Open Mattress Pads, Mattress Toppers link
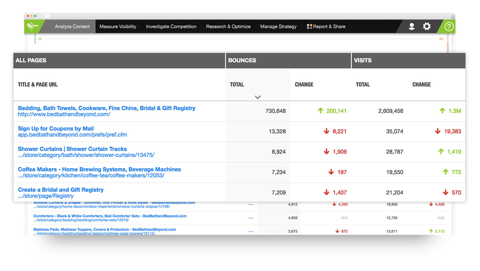Image resolution: width=480 pixels, height=271 pixels. (105, 229)
